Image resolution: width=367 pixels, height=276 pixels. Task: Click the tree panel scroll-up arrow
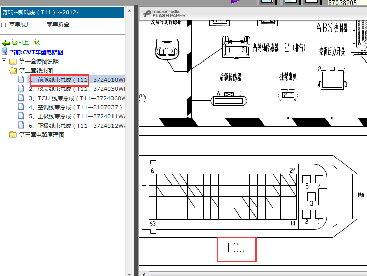pyautogui.click(x=129, y=11)
